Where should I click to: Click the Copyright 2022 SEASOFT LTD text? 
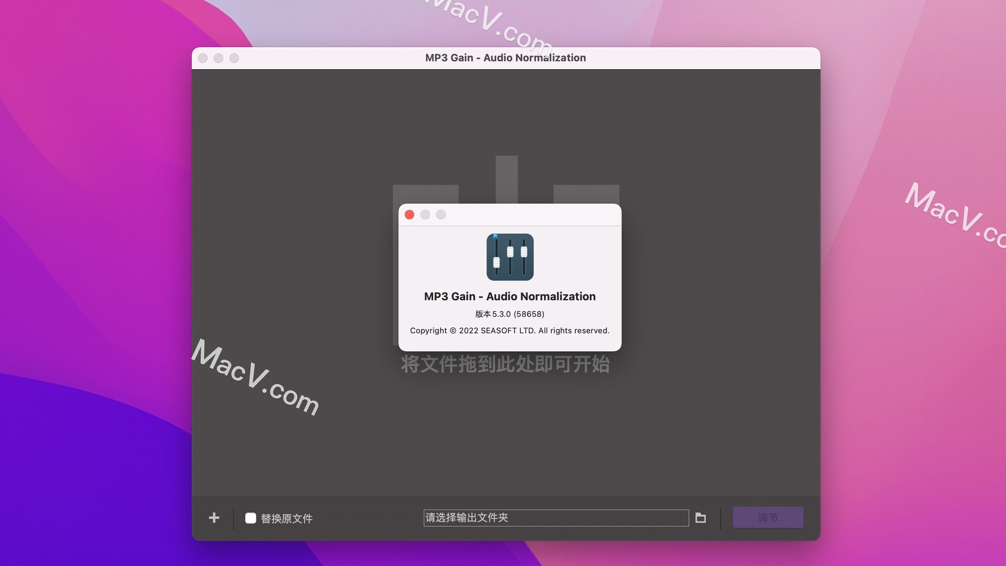510,331
